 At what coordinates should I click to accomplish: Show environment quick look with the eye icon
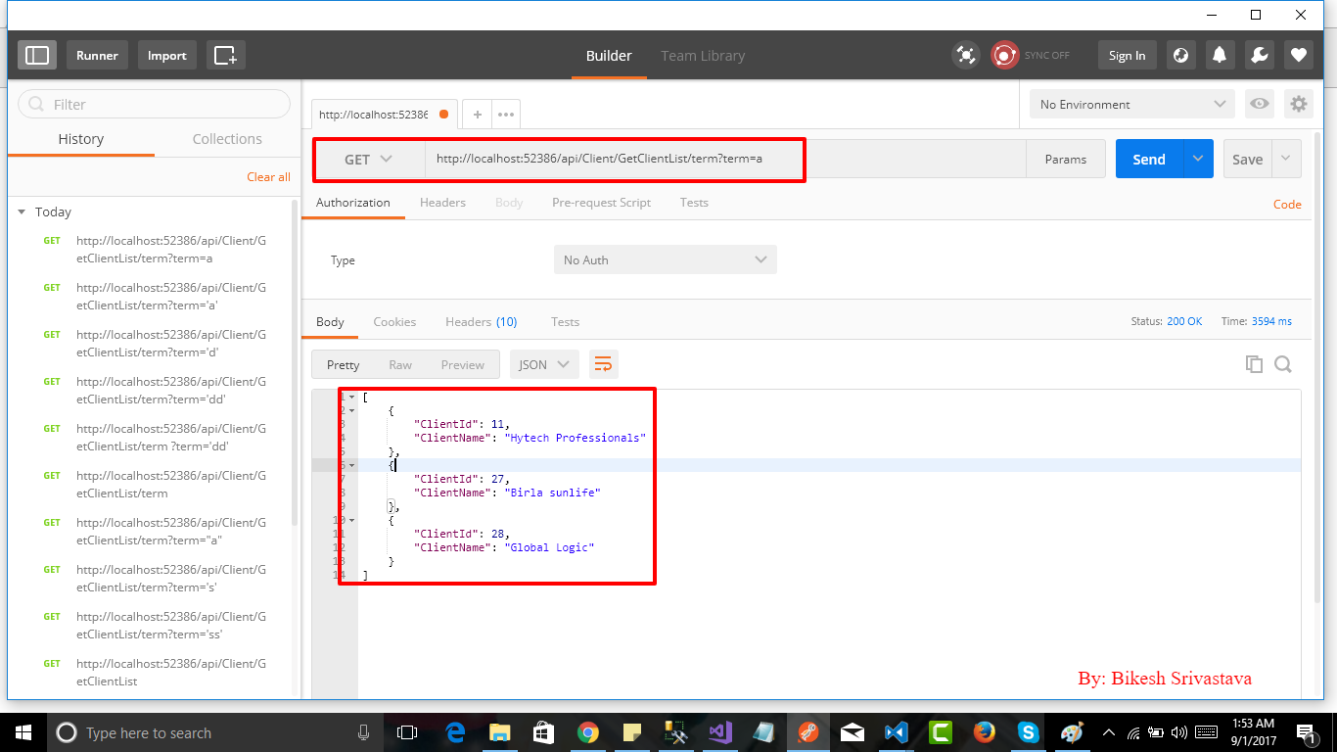pos(1260,103)
